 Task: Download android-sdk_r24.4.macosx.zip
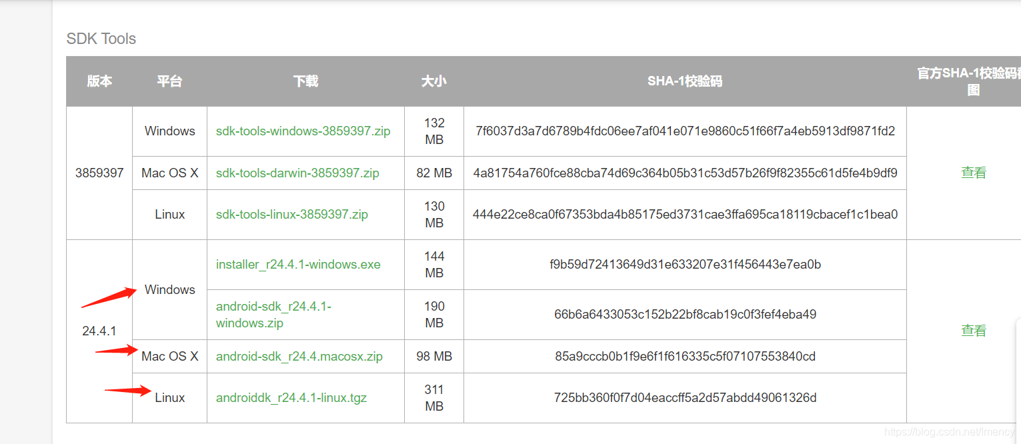[299, 357]
